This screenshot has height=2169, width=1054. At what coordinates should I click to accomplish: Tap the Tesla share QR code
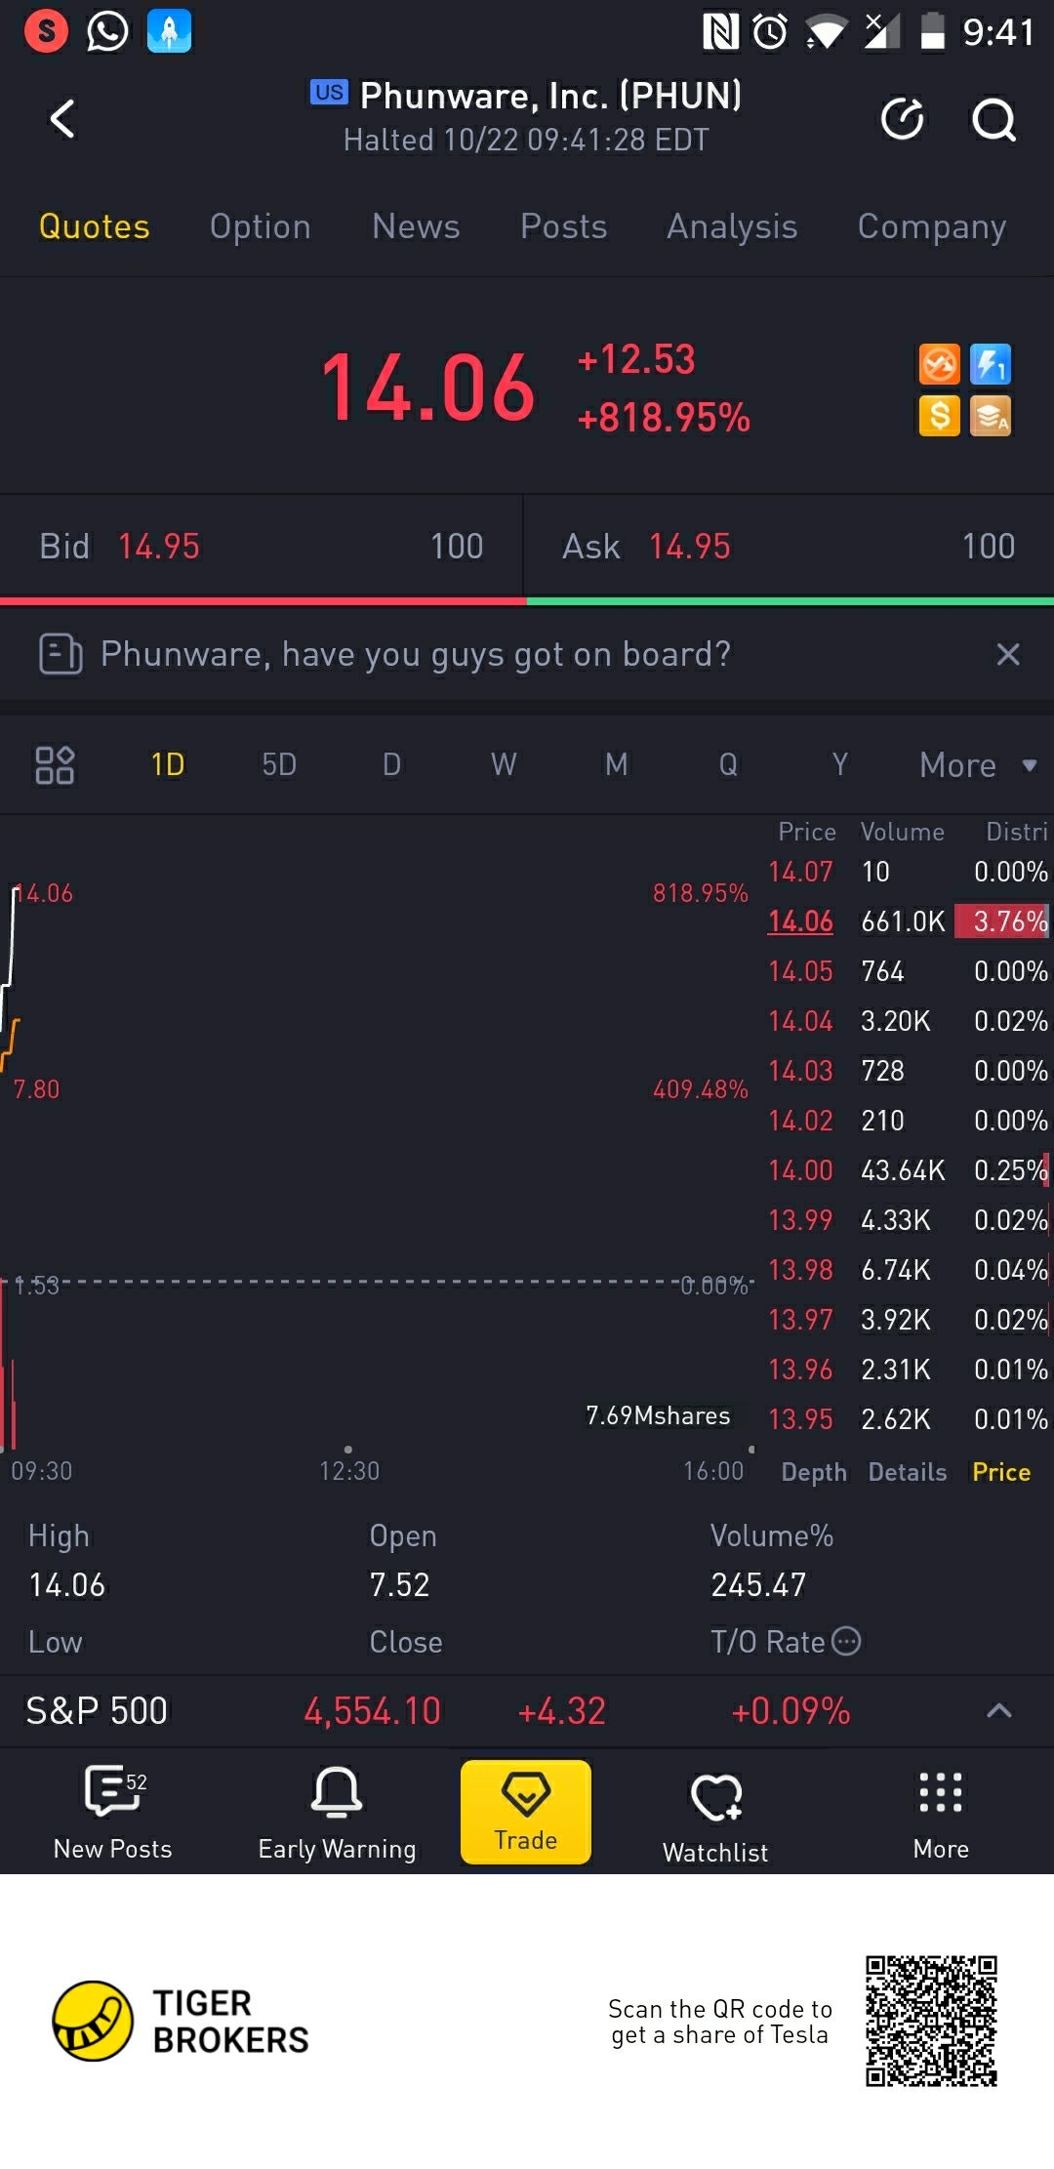(931, 2021)
